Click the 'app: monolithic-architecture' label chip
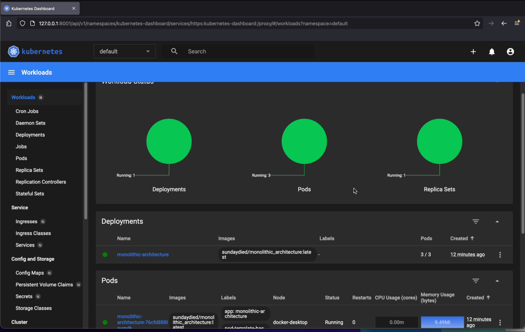 click(x=245, y=314)
